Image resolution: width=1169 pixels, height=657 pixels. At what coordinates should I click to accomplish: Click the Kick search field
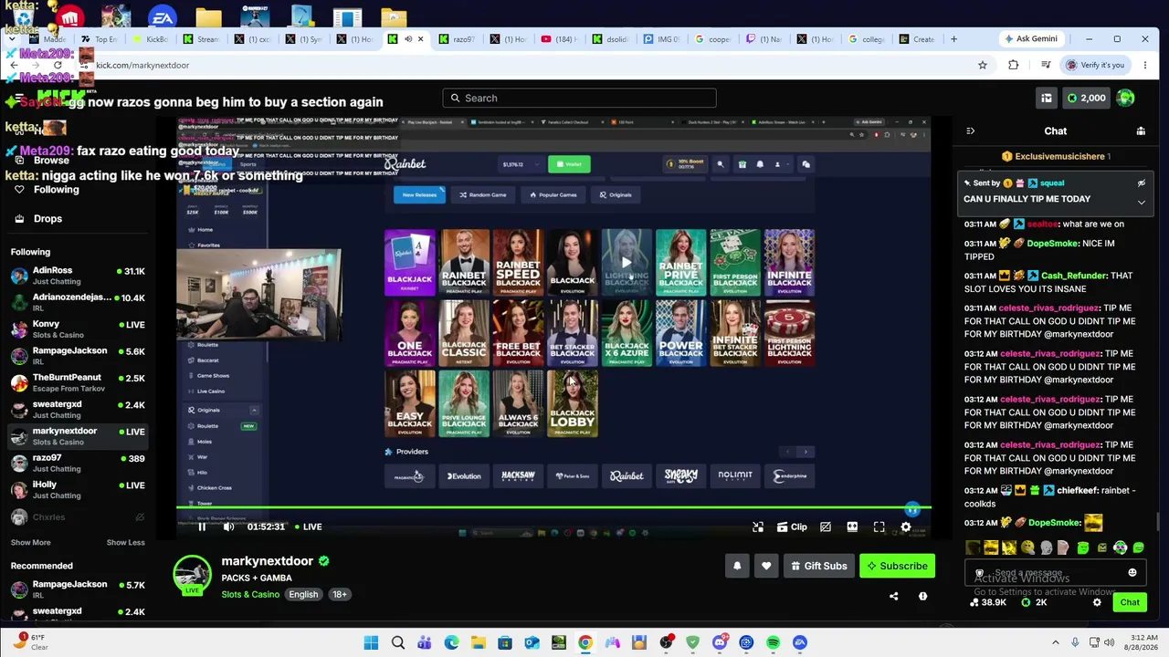(x=579, y=98)
